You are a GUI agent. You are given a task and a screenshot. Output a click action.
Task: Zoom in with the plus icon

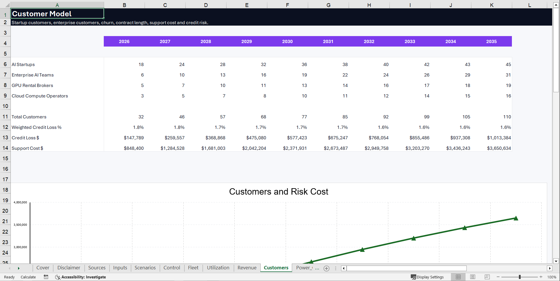(x=541, y=277)
